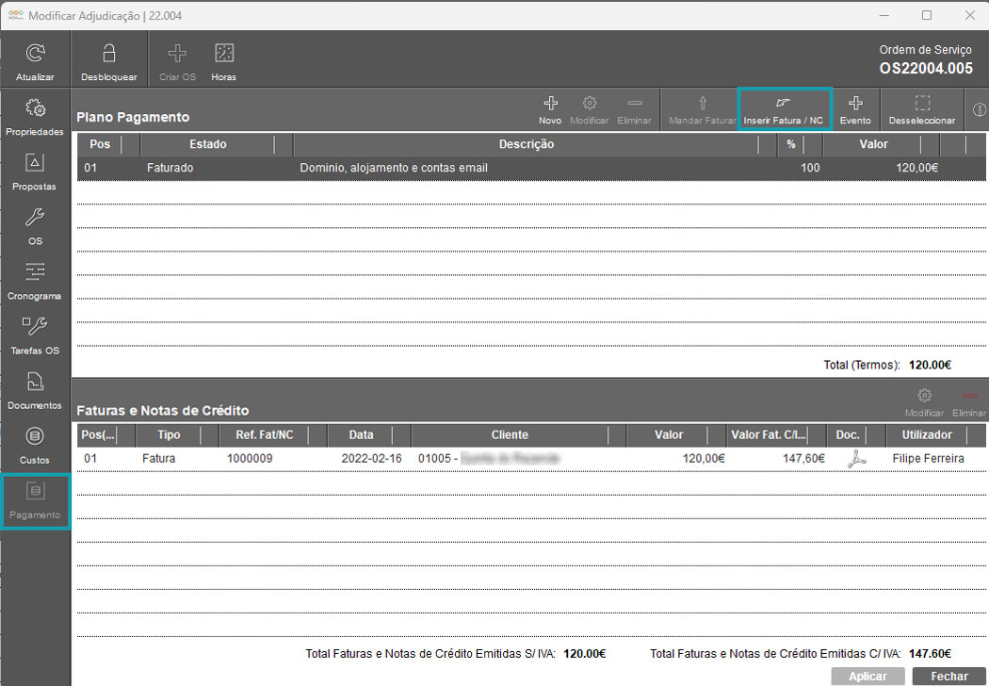
Task: Sort by the Valor Fat. C/I... header
Action: tap(769, 434)
